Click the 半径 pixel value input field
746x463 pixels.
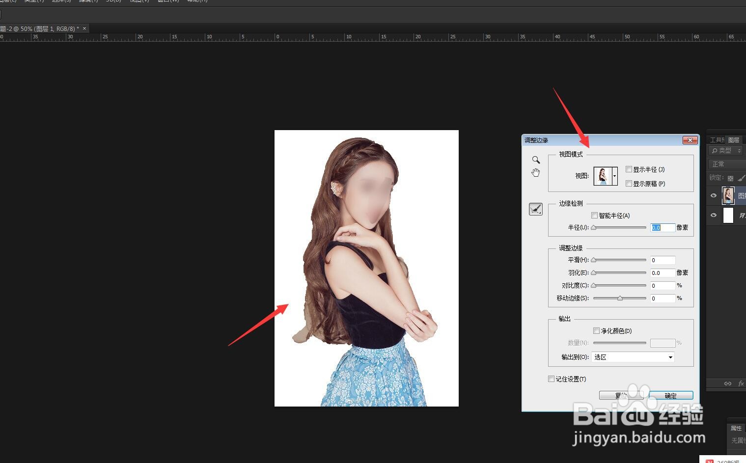pos(663,228)
